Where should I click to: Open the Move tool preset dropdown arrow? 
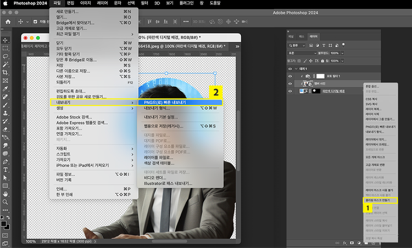point(27,22)
